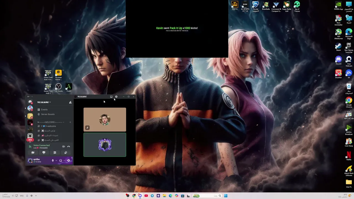Viewport: 354px width, 199px height.
Task: Open Brawlhalla desktop shortcut
Action: pyautogui.click(x=266, y=6)
